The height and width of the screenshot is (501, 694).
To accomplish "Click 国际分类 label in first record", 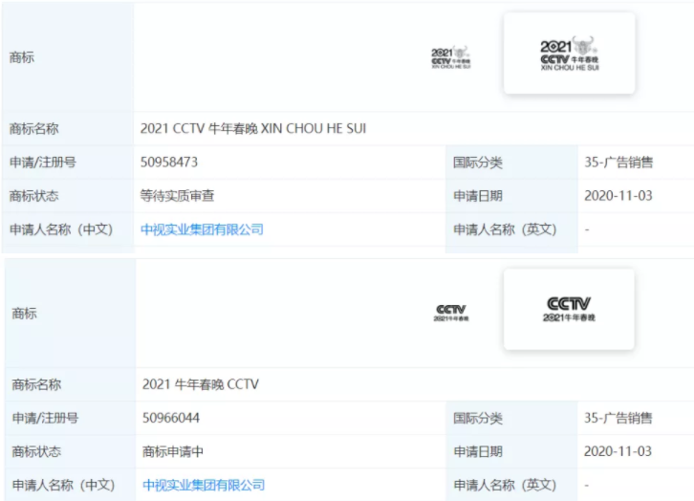I will click(478, 163).
